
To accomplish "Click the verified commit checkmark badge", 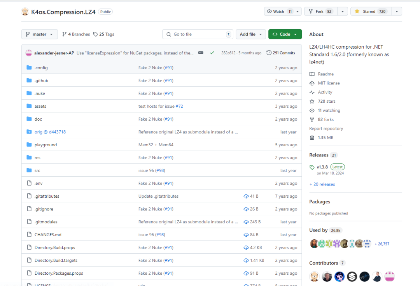I will tap(212, 53).
